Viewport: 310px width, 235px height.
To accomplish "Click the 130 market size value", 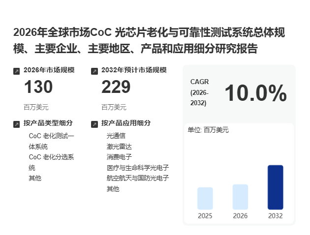I will click(x=38, y=87).
